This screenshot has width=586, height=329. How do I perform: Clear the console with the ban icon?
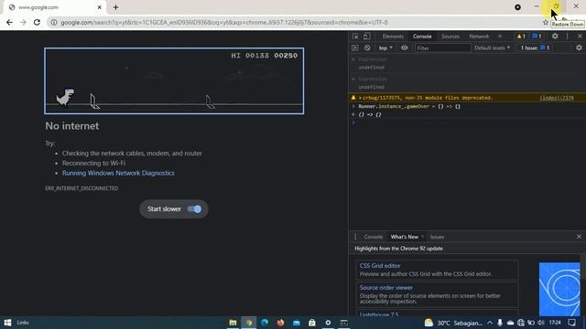tap(367, 48)
